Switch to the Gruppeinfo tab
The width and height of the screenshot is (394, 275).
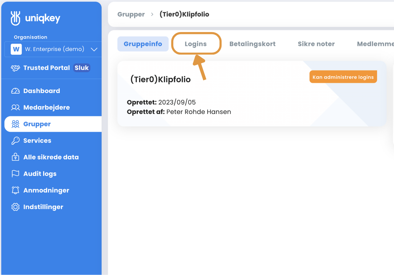(x=143, y=44)
